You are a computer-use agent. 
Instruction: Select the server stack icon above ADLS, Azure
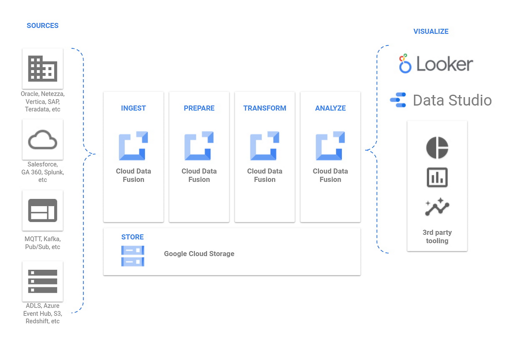(x=43, y=281)
